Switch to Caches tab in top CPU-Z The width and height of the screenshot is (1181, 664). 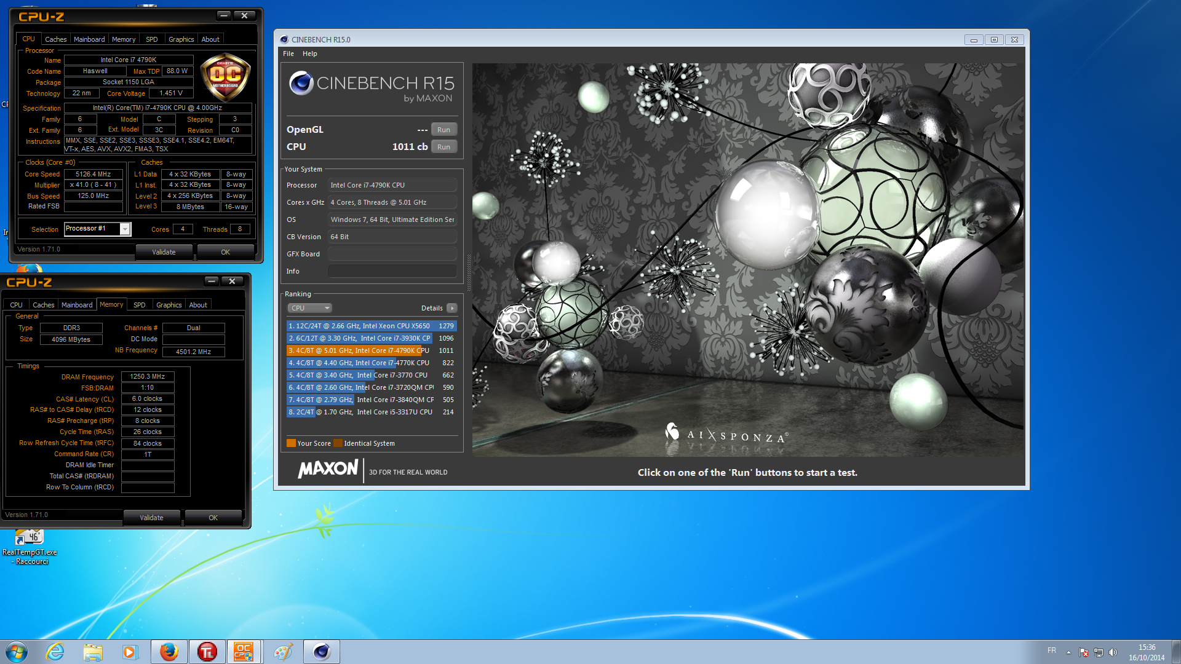pos(55,39)
